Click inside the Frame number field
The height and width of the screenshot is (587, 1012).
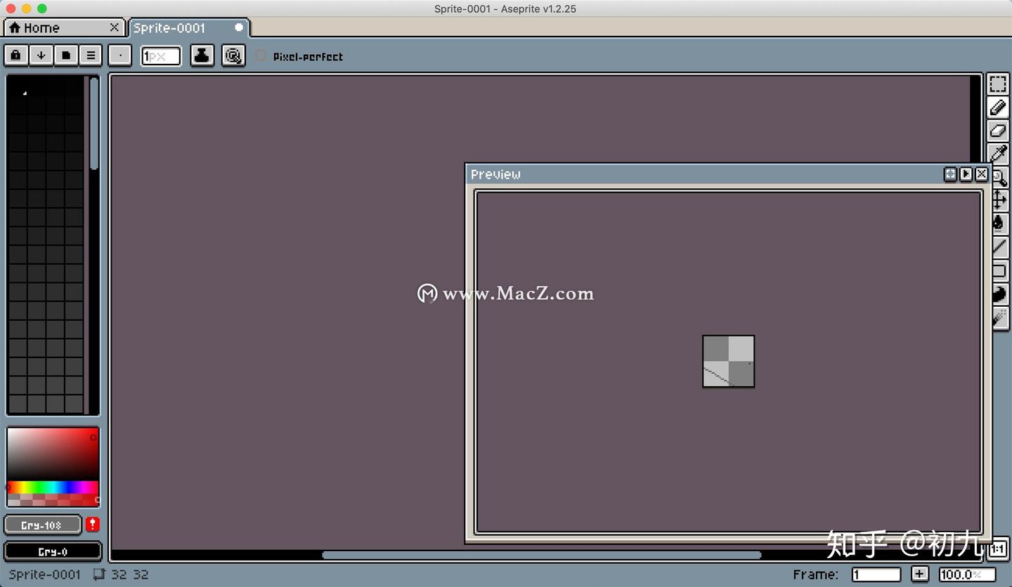point(875,574)
